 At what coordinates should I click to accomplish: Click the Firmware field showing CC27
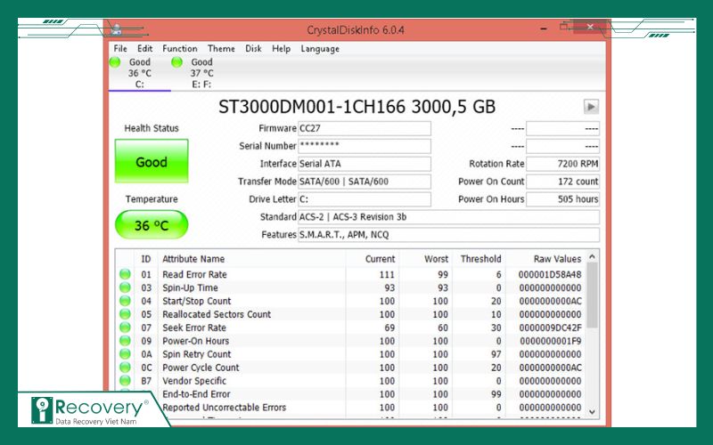point(364,128)
